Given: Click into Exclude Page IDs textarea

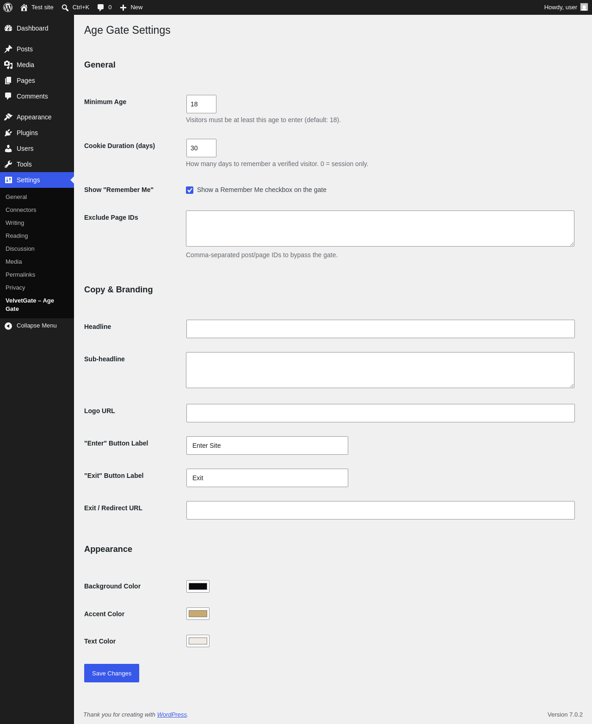Looking at the screenshot, I should pyautogui.click(x=380, y=229).
